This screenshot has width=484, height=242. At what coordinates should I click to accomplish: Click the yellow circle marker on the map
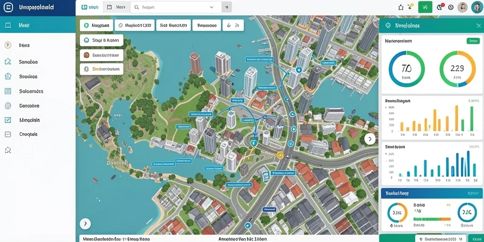[x=280, y=155]
